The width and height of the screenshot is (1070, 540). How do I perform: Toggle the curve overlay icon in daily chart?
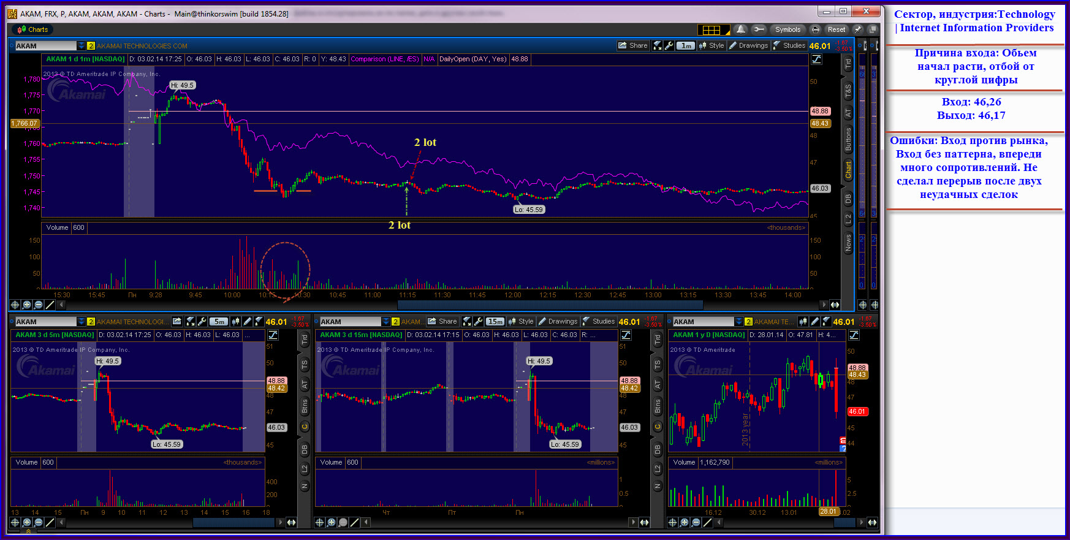[854, 335]
